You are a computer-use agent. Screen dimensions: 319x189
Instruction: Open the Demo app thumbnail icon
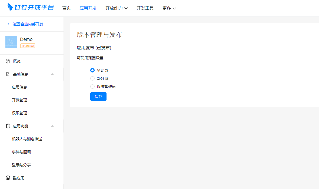click(x=11, y=42)
